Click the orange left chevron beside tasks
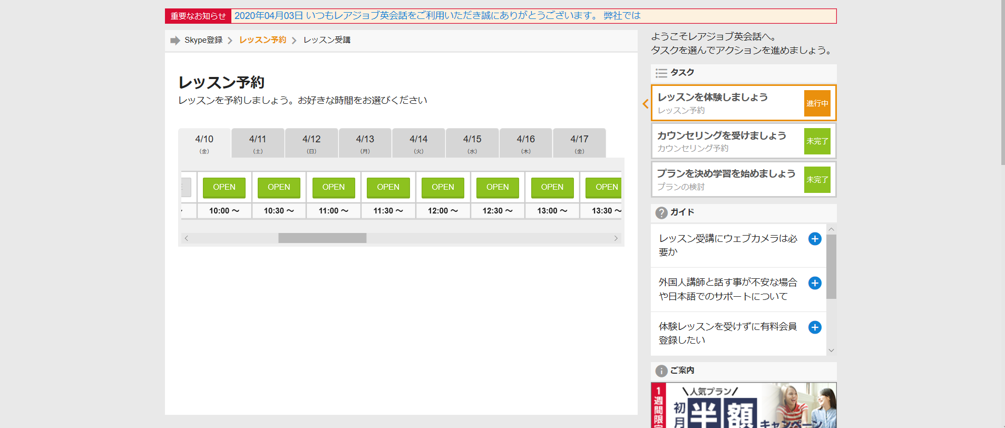The height and width of the screenshot is (428, 1005). [x=646, y=104]
